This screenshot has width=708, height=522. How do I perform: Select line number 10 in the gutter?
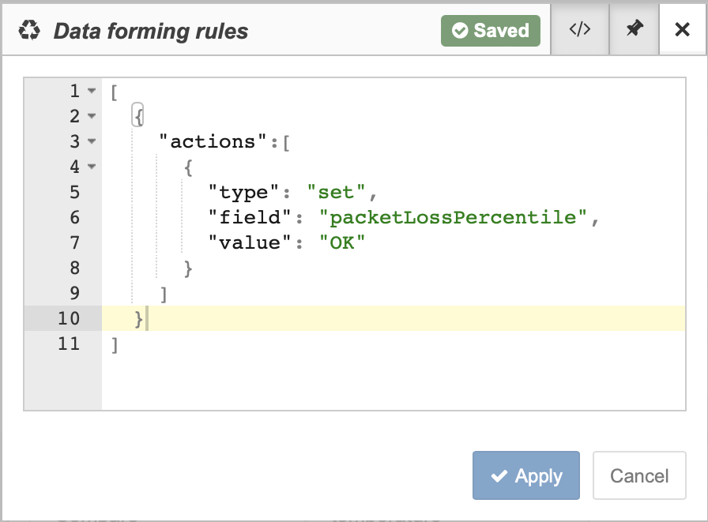pos(69,318)
